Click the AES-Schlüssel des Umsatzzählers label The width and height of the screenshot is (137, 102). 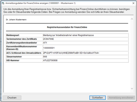pos(24,53)
